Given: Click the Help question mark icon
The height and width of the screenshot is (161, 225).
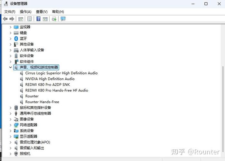Looking at the screenshot, I should pos(38,19).
